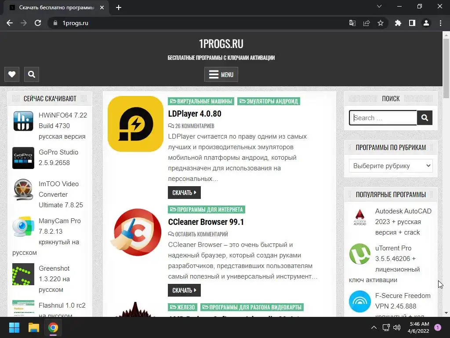The height and width of the screenshot is (338, 450).
Task: Open the Windows Start button
Action: click(x=14, y=327)
